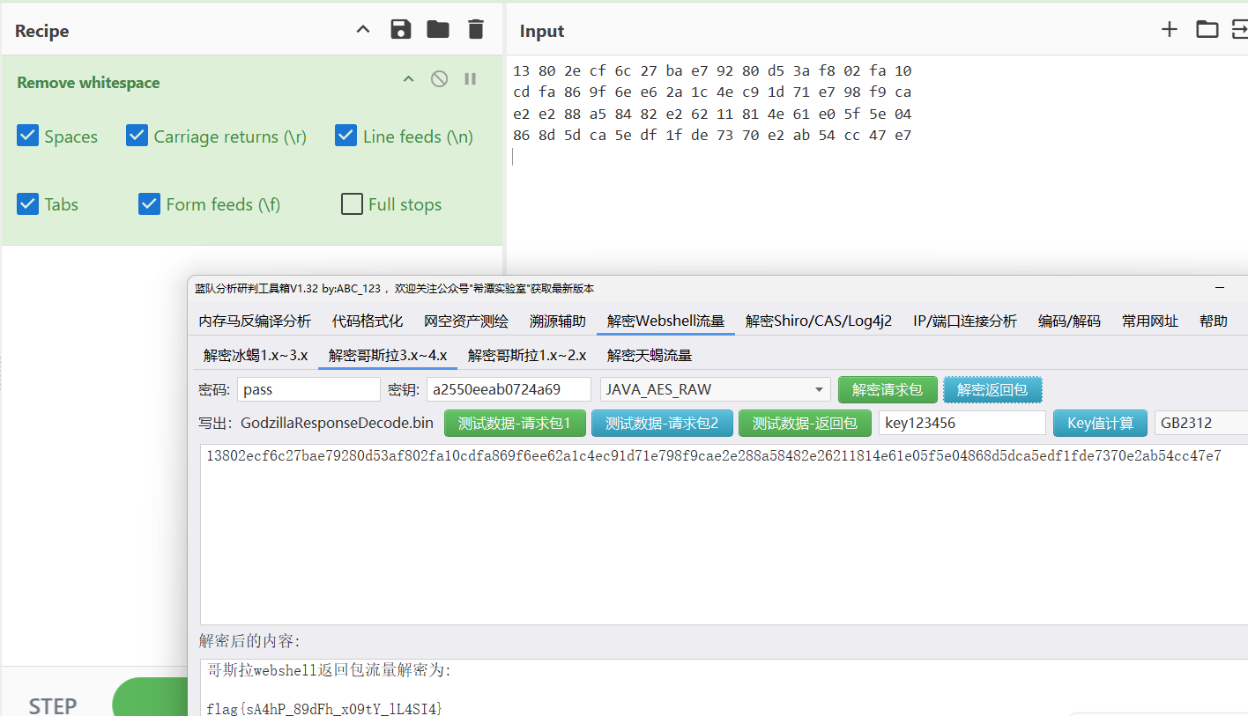Save the CyberChef recipe

point(401,30)
